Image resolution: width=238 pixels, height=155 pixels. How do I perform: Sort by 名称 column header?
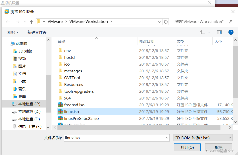click(61, 41)
